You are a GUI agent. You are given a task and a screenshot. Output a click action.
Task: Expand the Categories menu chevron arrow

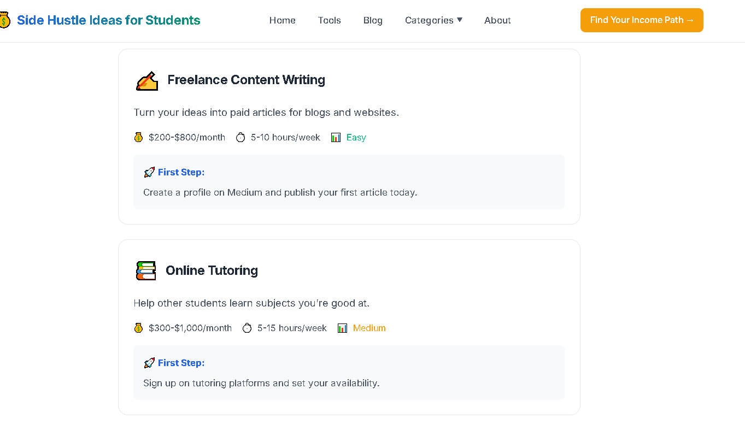pyautogui.click(x=459, y=20)
